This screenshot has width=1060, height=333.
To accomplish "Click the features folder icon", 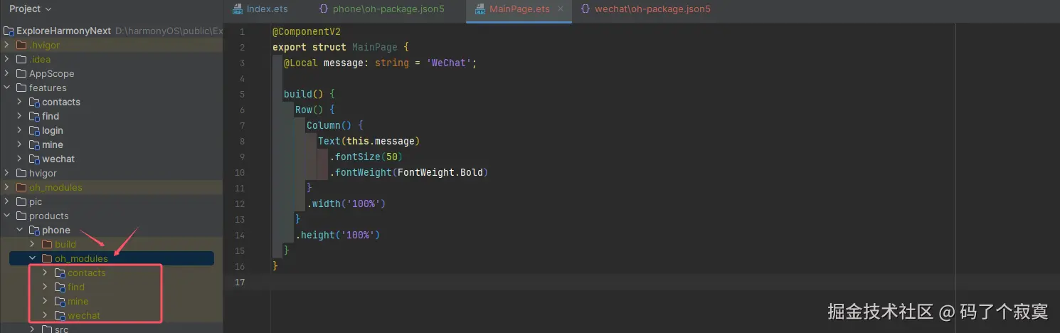I will pos(21,88).
